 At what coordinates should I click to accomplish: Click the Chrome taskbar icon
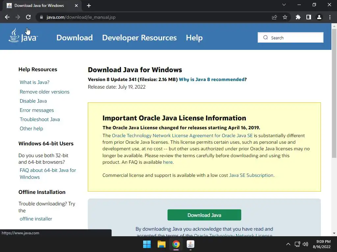(x=176, y=244)
